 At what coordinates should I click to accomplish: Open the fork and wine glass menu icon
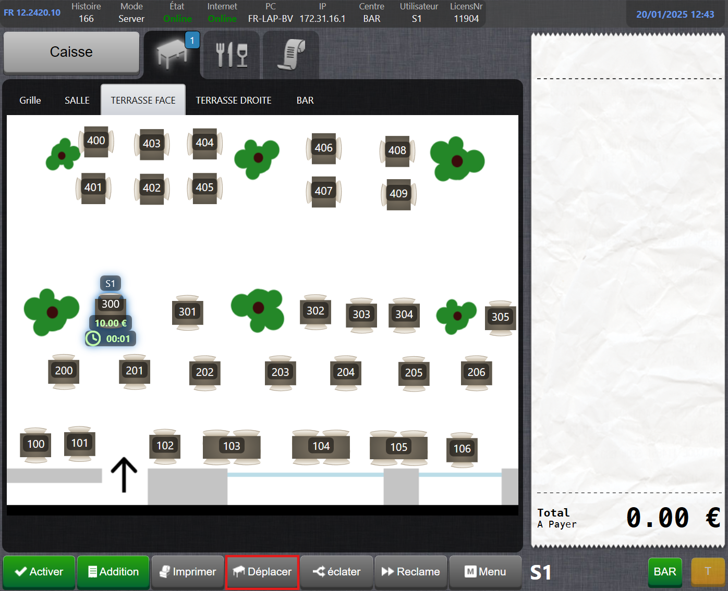(232, 55)
